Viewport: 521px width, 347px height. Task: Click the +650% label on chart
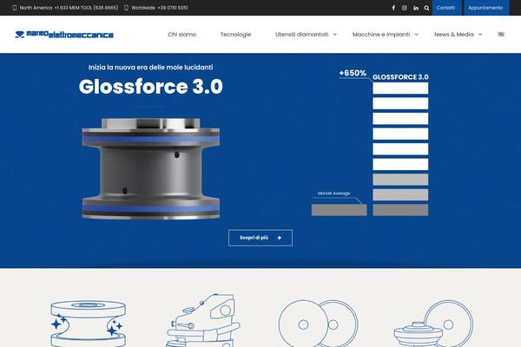point(353,73)
